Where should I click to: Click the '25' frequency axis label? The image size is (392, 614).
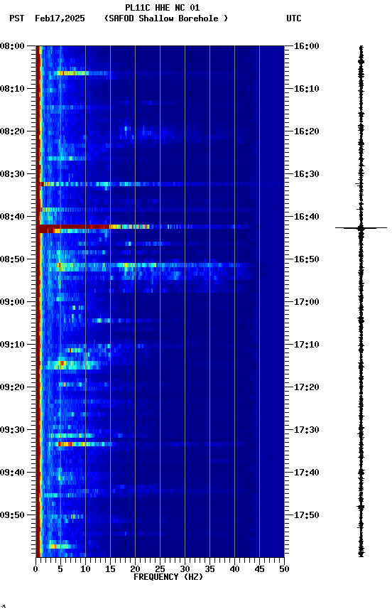click(160, 569)
